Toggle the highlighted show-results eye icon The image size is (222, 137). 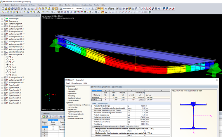click(x=99, y=8)
